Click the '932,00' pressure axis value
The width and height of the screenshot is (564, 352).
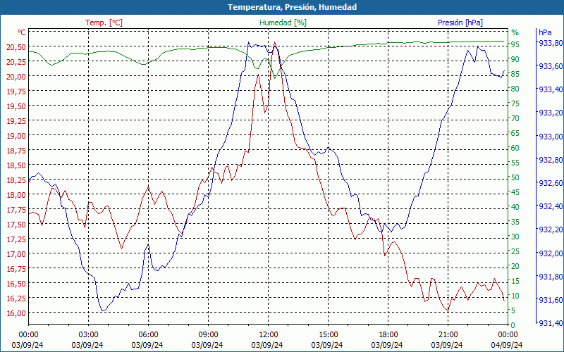pos(551,253)
